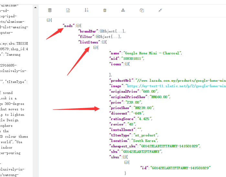This screenshot has width=226, height=177.
Task: Click the price value "239.00"
Action: [x=133, y=102]
